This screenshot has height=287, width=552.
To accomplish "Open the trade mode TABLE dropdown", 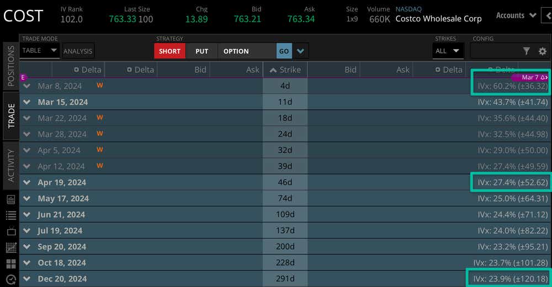I will tap(40, 51).
